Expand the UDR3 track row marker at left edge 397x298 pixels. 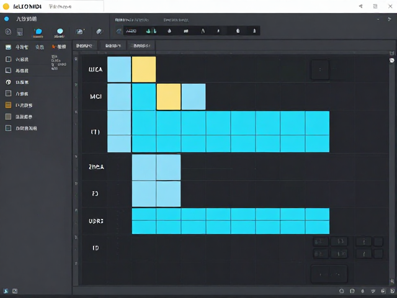tap(76, 210)
